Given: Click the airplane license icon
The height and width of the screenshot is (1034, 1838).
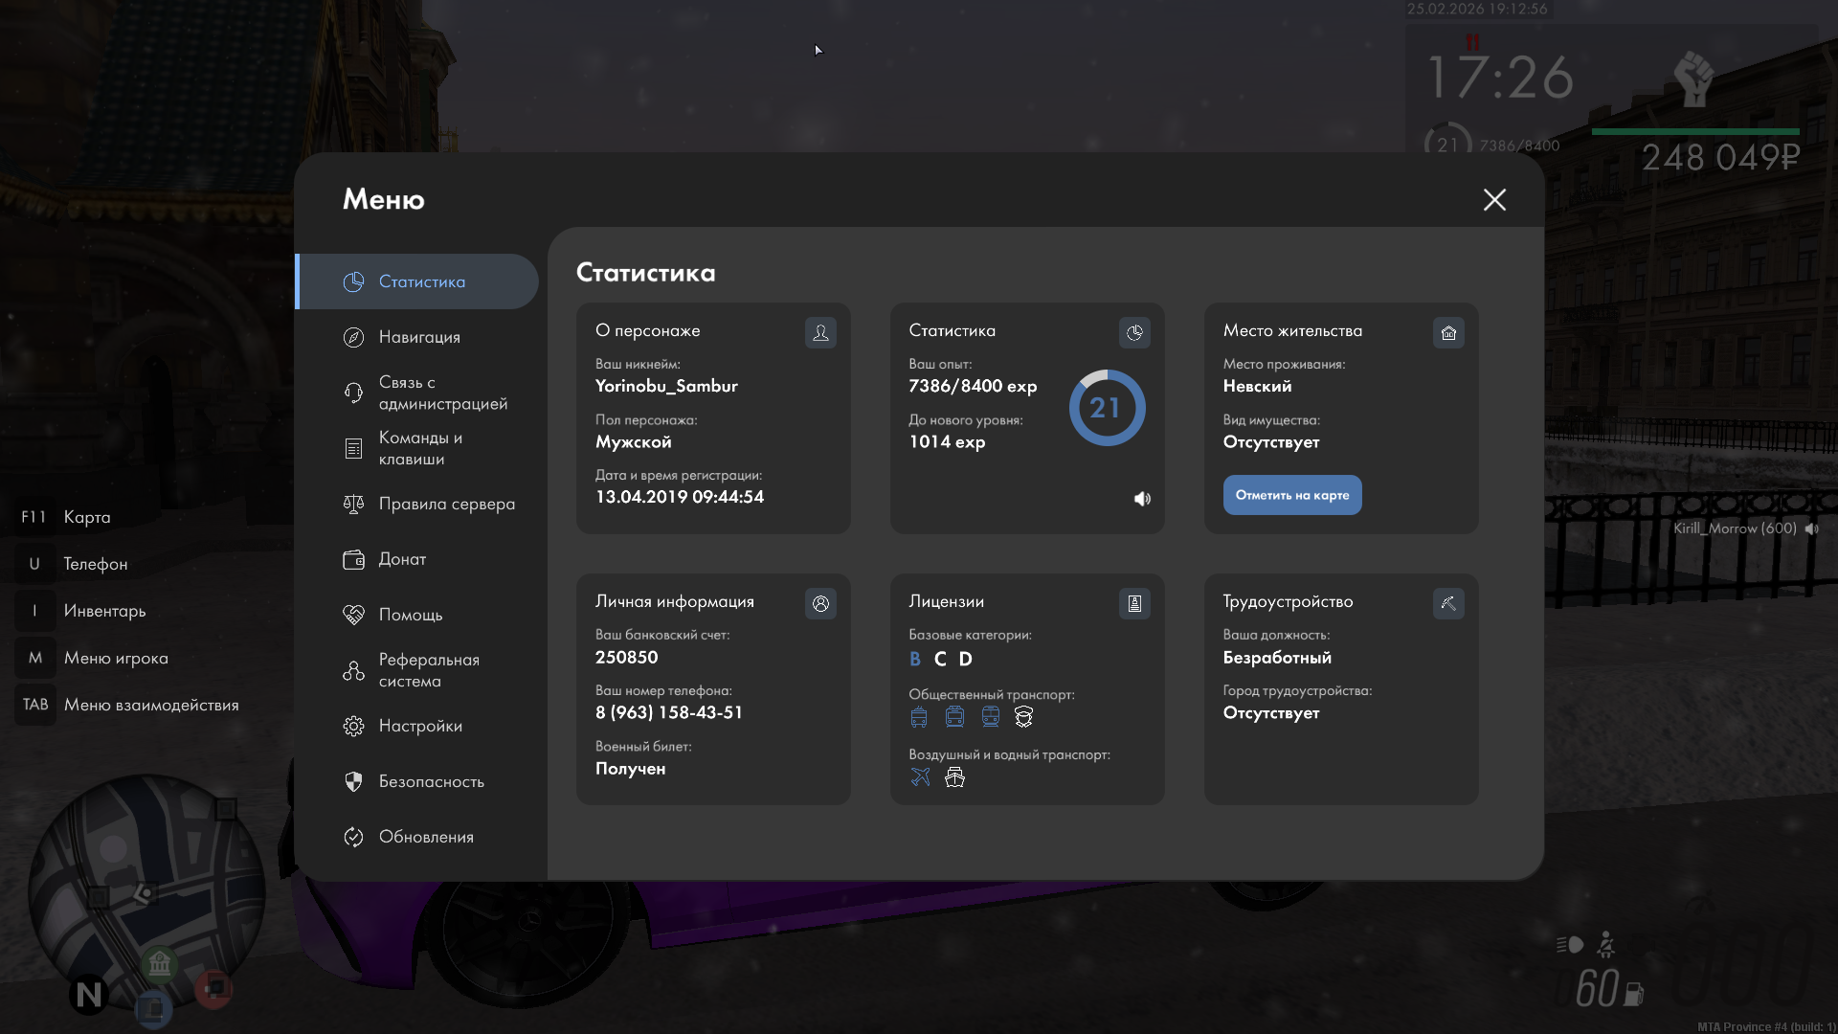Looking at the screenshot, I should click(x=920, y=776).
